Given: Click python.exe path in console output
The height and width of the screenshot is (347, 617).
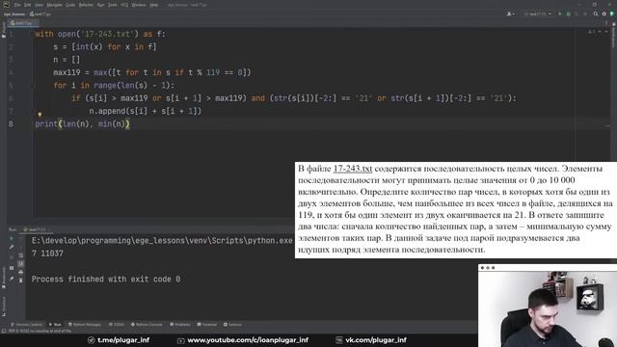Looking at the screenshot, I should (x=162, y=240).
